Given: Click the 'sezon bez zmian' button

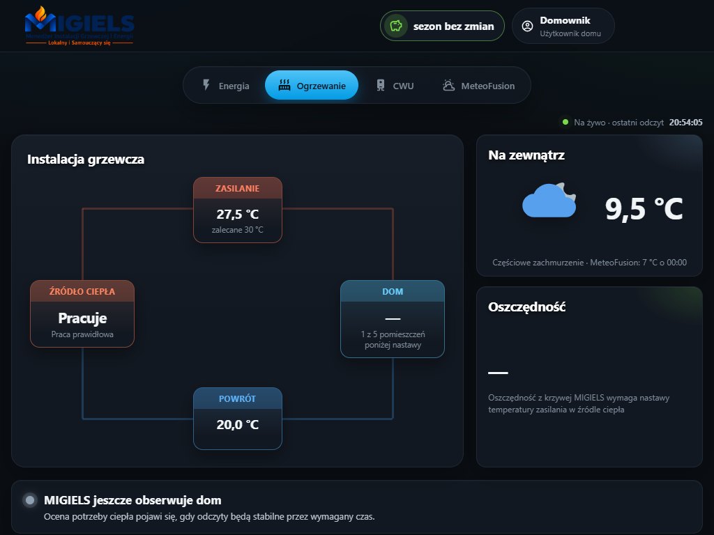Looking at the screenshot, I should (442, 26).
